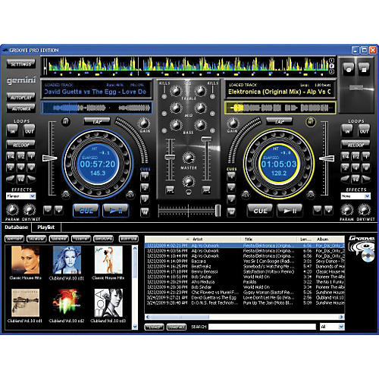
Task: Toggle left channel PFL button
Action: [x=170, y=189]
